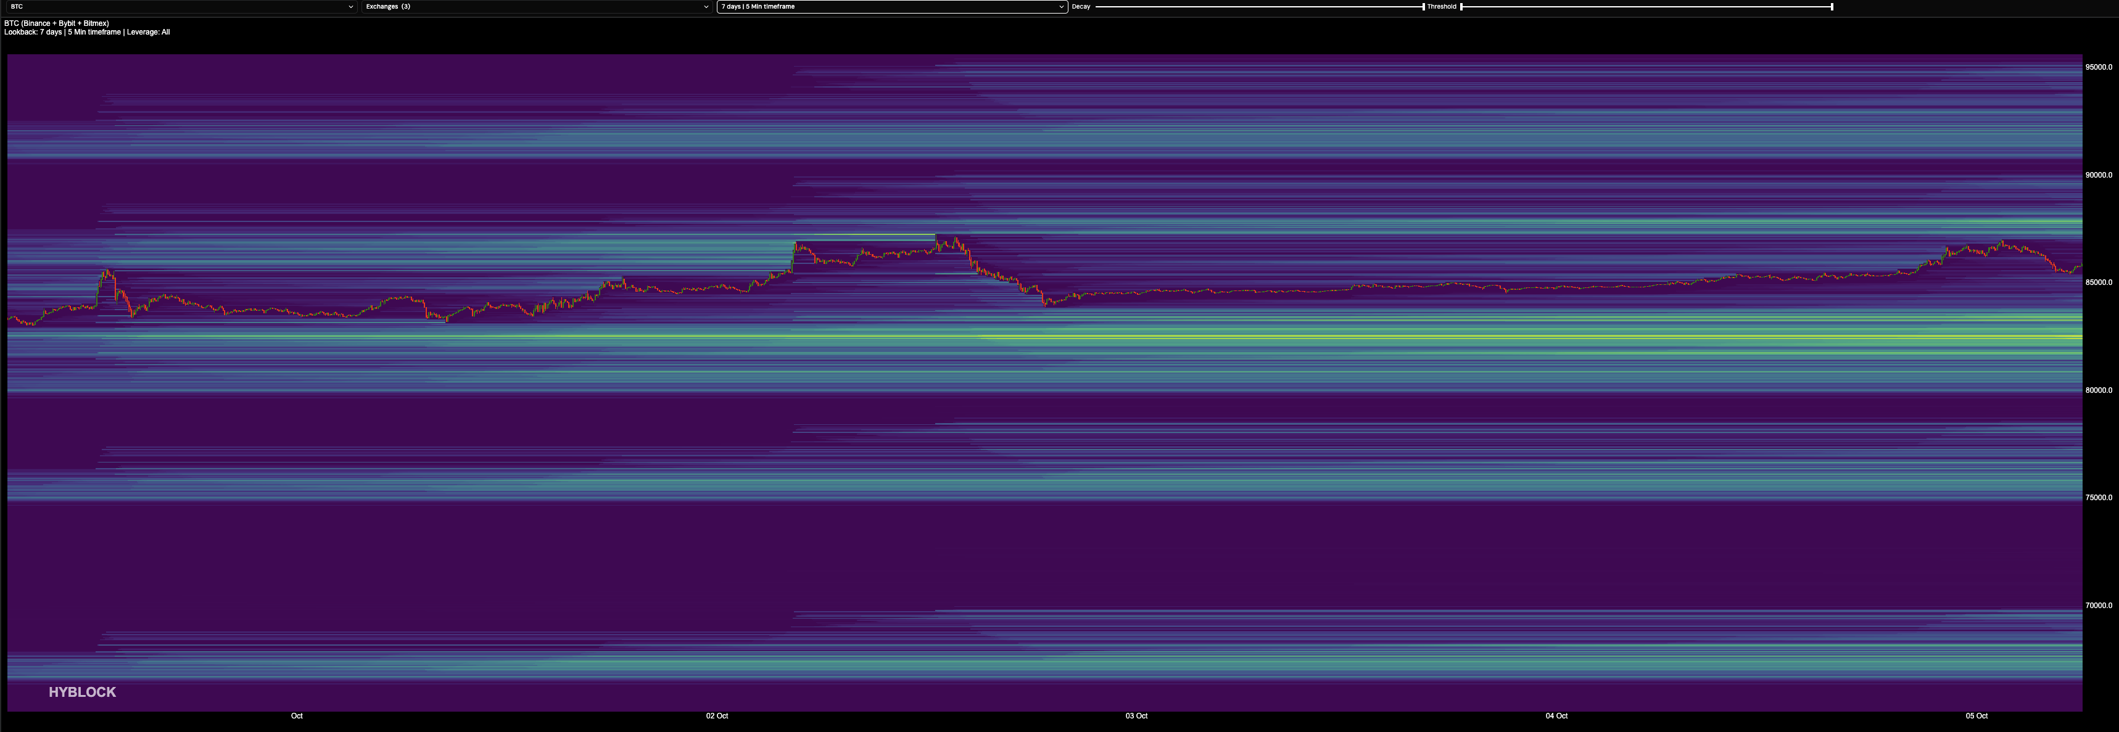Click the chart title BTC (Binance + Bybit + Bitmex)
Image resolution: width=2119 pixels, height=732 pixels.
[x=57, y=23]
